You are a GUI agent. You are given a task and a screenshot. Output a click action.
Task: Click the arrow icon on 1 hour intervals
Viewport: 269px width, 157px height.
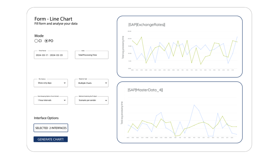pos(65,101)
